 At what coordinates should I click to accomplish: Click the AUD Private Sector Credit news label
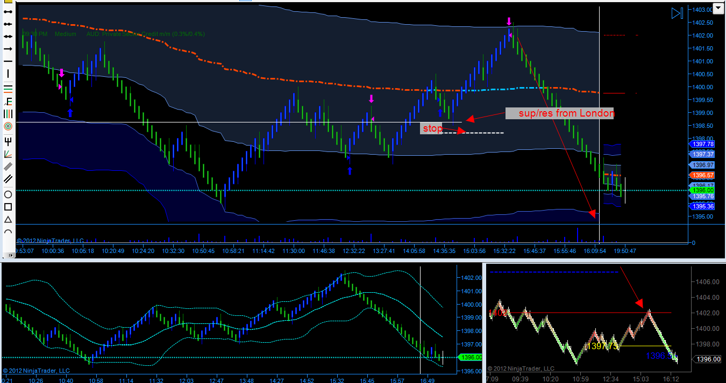click(145, 34)
